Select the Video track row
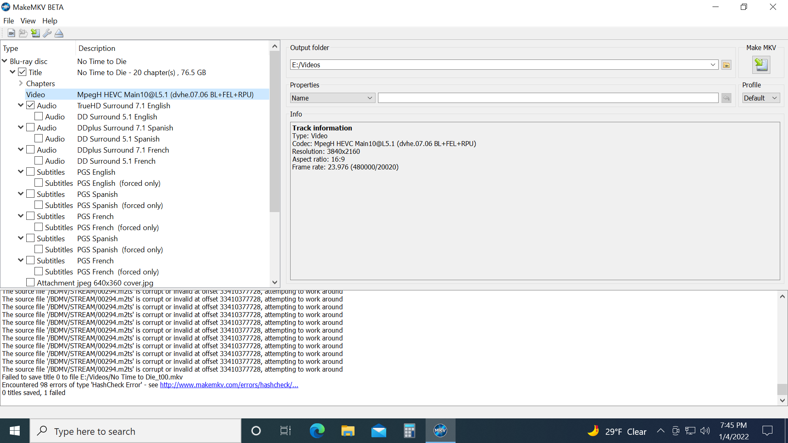 (x=147, y=94)
